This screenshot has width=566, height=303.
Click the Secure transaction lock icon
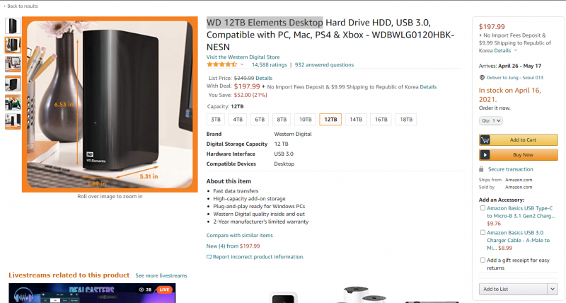tap(481, 169)
